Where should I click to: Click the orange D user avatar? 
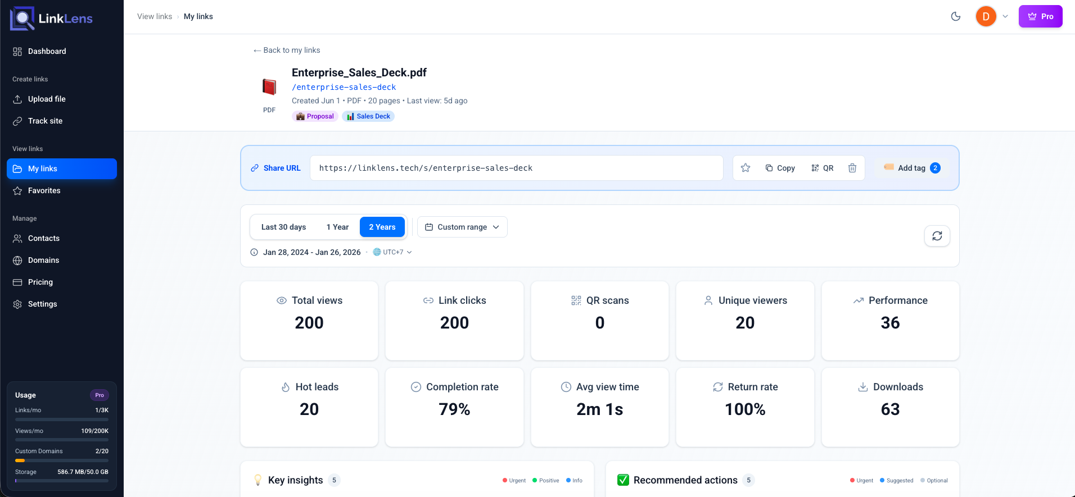(x=986, y=16)
